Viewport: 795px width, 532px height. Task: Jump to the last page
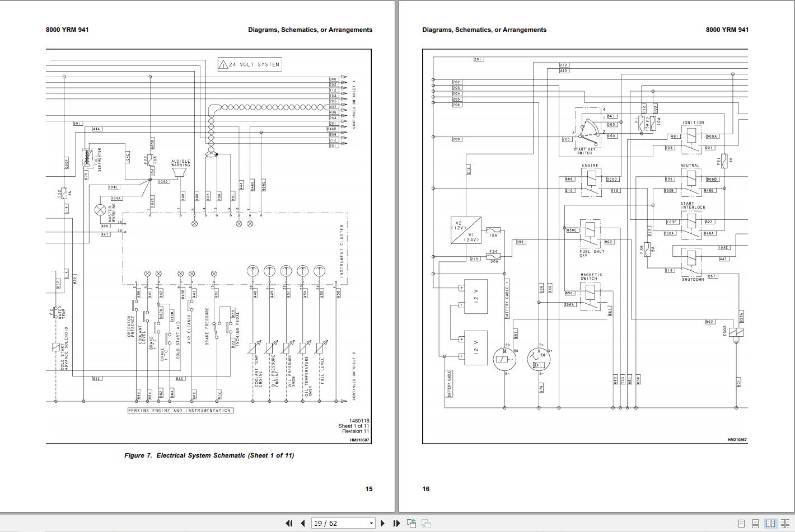pos(396,524)
